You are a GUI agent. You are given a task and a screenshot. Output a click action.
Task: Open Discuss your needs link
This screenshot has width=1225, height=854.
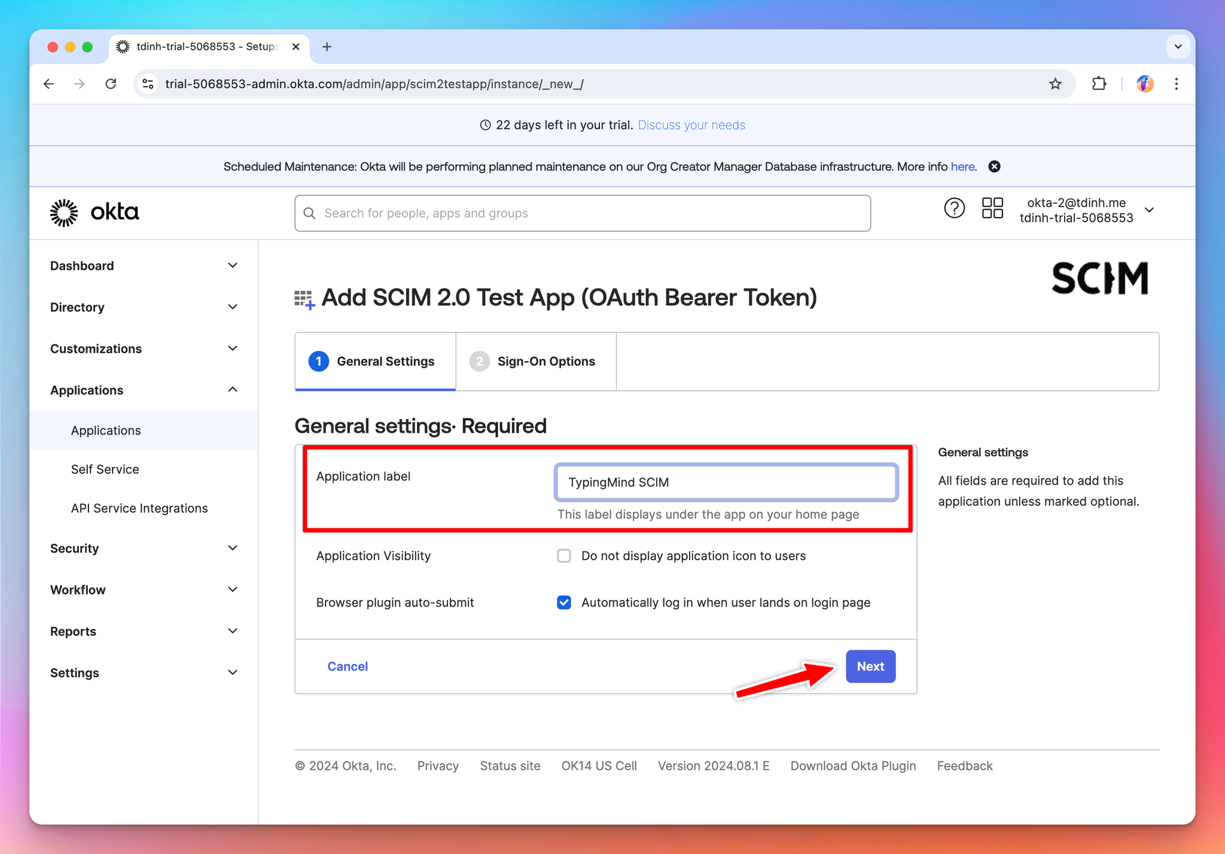pyautogui.click(x=691, y=125)
